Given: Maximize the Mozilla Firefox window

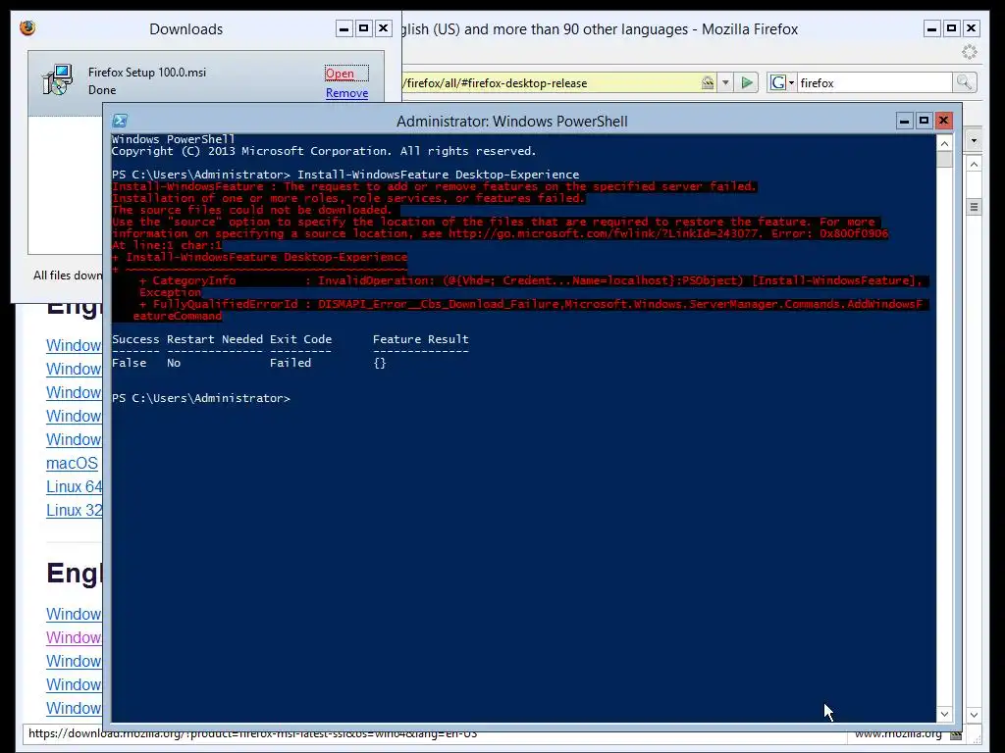Looking at the screenshot, I should click(951, 28).
